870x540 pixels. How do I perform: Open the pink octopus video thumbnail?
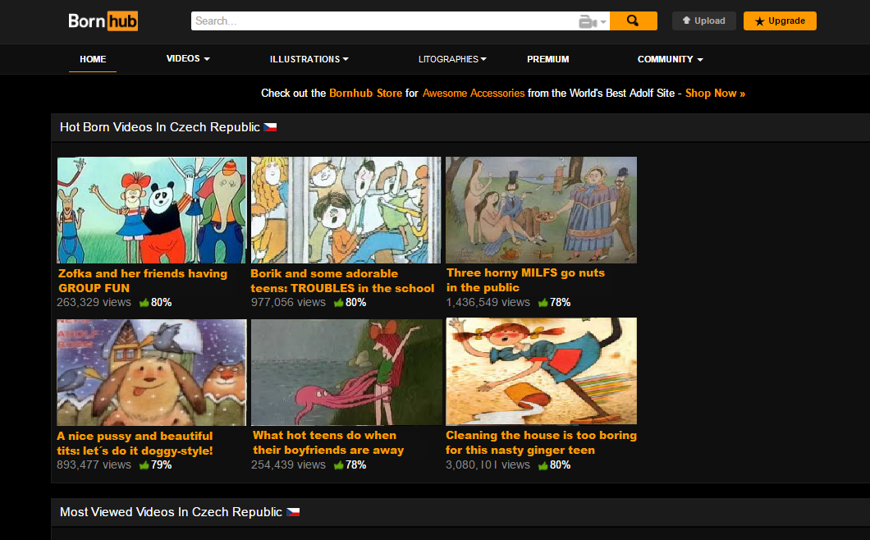(x=347, y=372)
